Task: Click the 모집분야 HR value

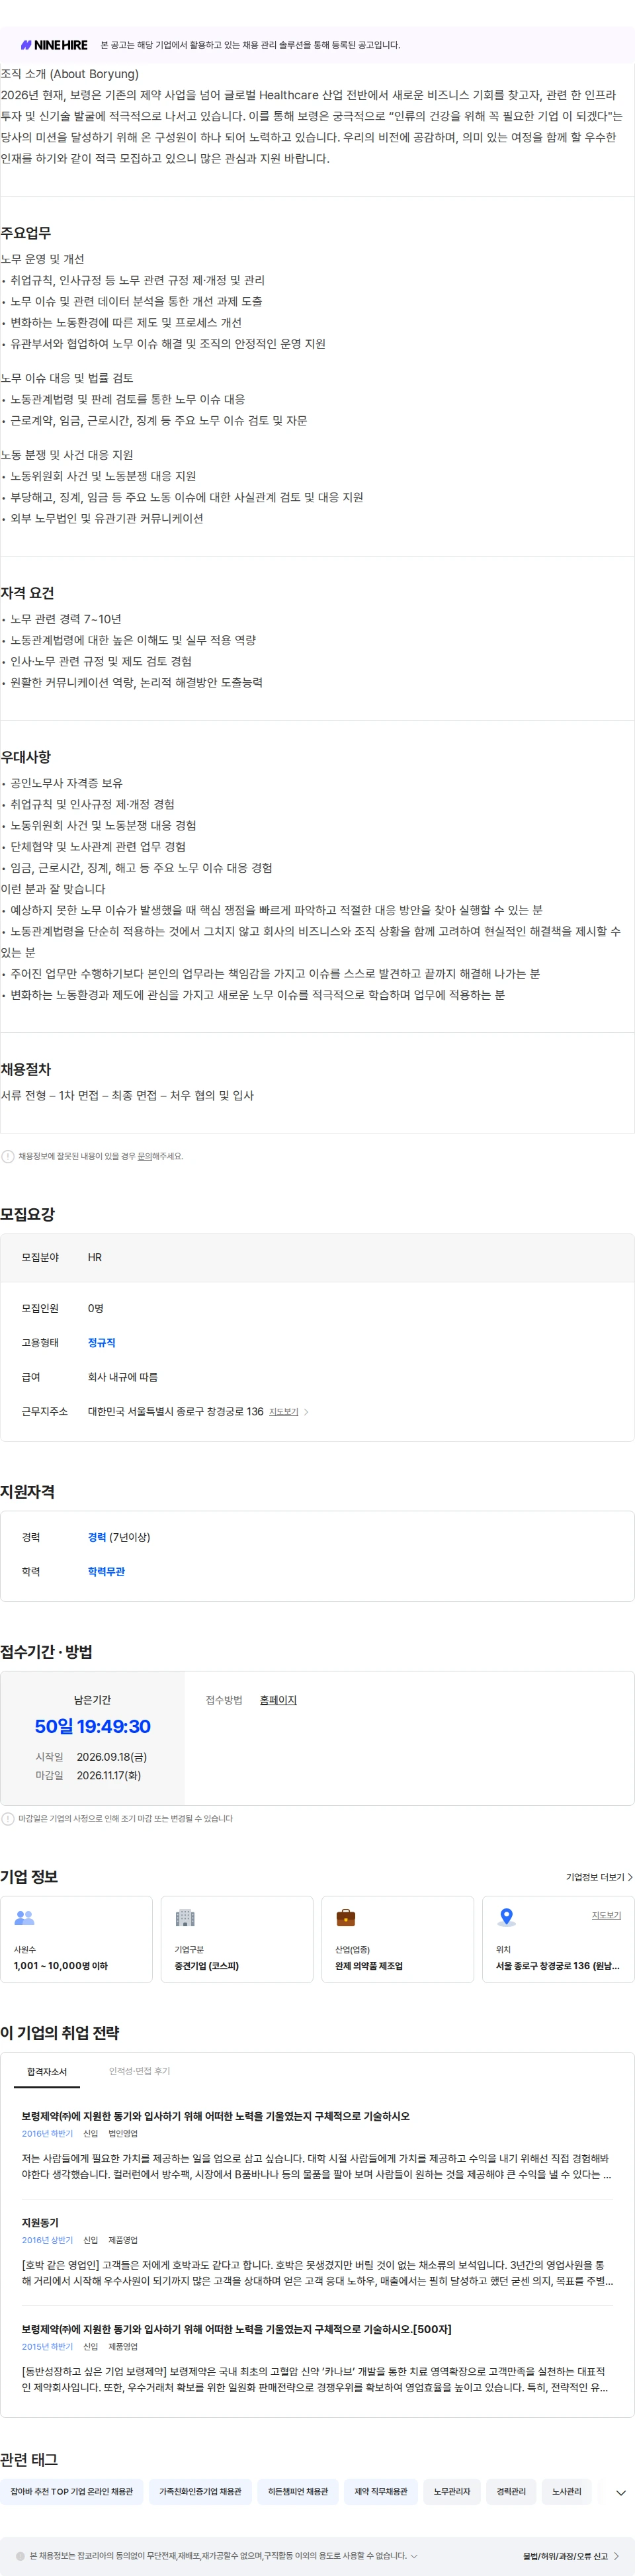Action: [95, 1257]
